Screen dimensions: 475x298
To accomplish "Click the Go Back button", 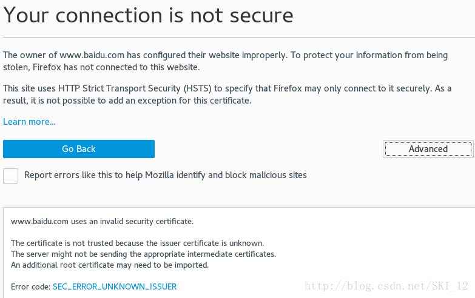I will [x=79, y=149].
